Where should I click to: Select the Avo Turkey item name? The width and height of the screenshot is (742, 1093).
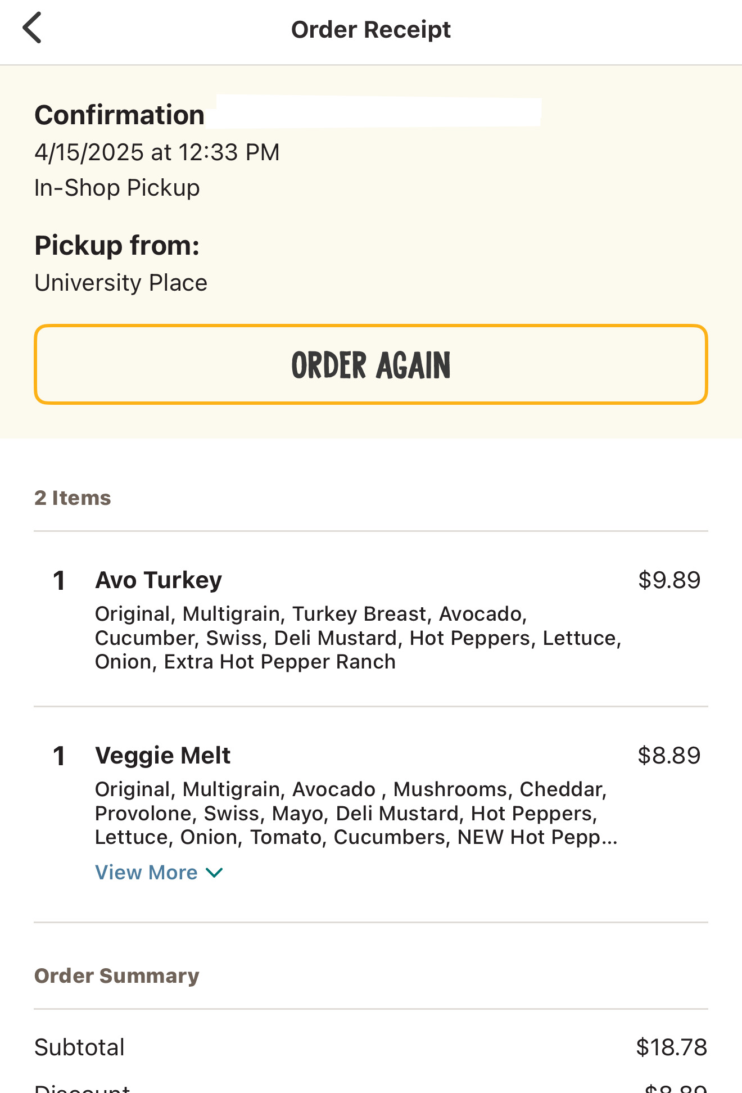tap(159, 580)
